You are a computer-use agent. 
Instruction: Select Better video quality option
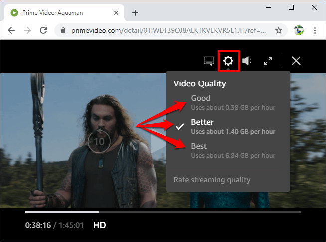[x=202, y=122]
